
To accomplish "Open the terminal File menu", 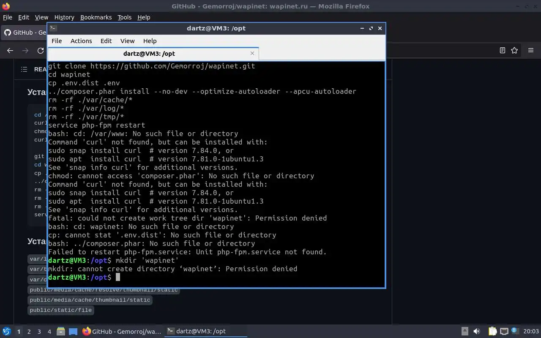I will pos(57,41).
